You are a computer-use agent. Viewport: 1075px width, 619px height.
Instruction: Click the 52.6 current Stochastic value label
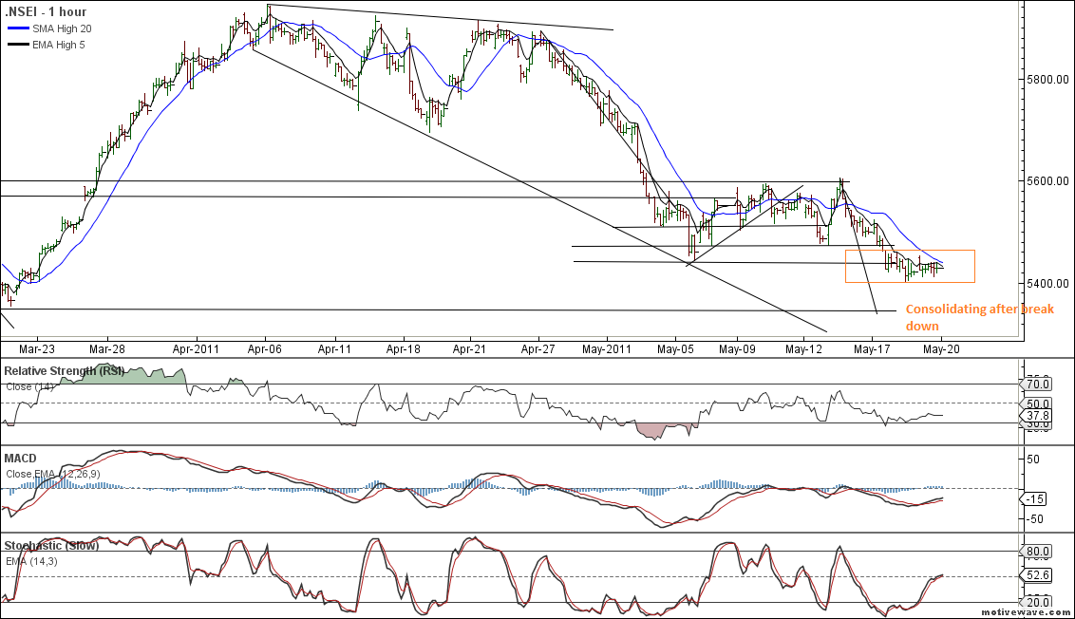pyautogui.click(x=1039, y=576)
